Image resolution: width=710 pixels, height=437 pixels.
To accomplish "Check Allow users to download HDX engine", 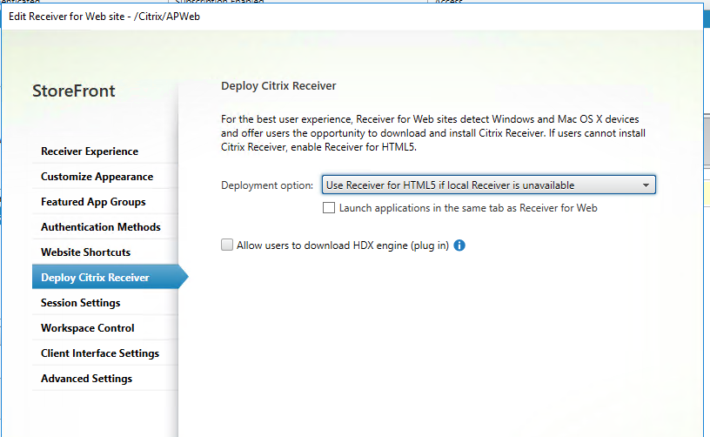I will coord(228,245).
